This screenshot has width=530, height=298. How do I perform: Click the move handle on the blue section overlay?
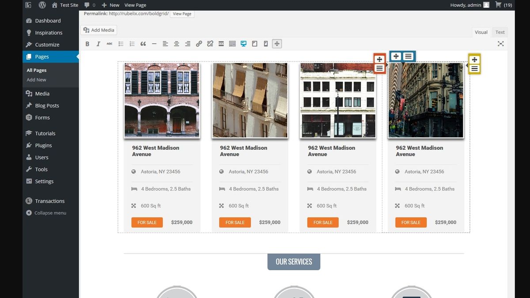pos(395,56)
